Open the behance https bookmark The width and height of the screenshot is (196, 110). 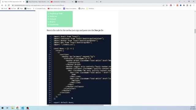[x=70, y=9]
